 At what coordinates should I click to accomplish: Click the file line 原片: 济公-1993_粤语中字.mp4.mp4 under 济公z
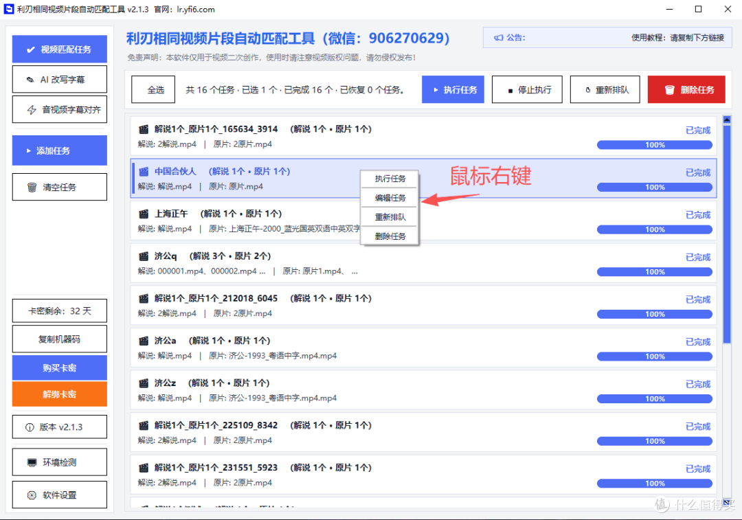tap(273, 398)
